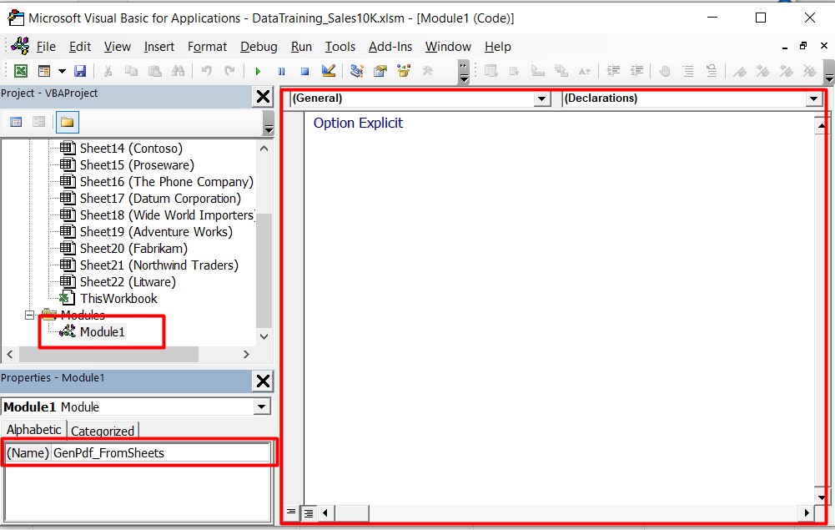Click the (Name) value field GenPdf_FromSheets
The image size is (835, 530).
tap(161, 452)
